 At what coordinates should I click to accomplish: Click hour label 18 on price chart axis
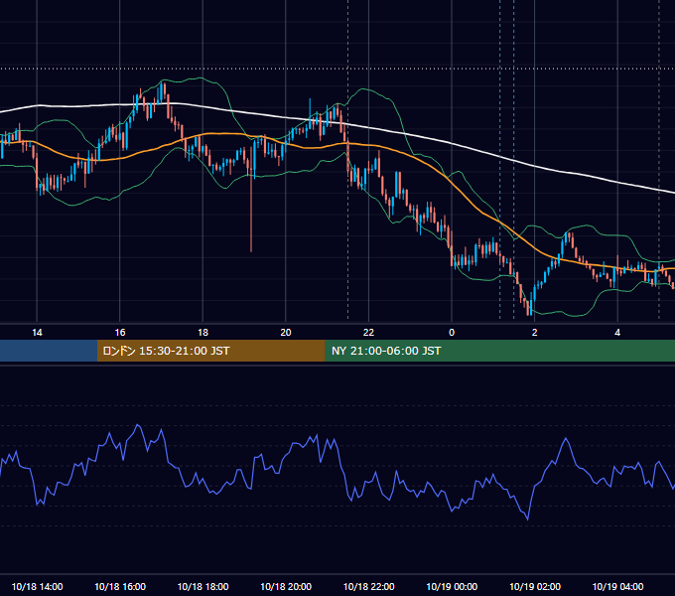click(x=202, y=333)
